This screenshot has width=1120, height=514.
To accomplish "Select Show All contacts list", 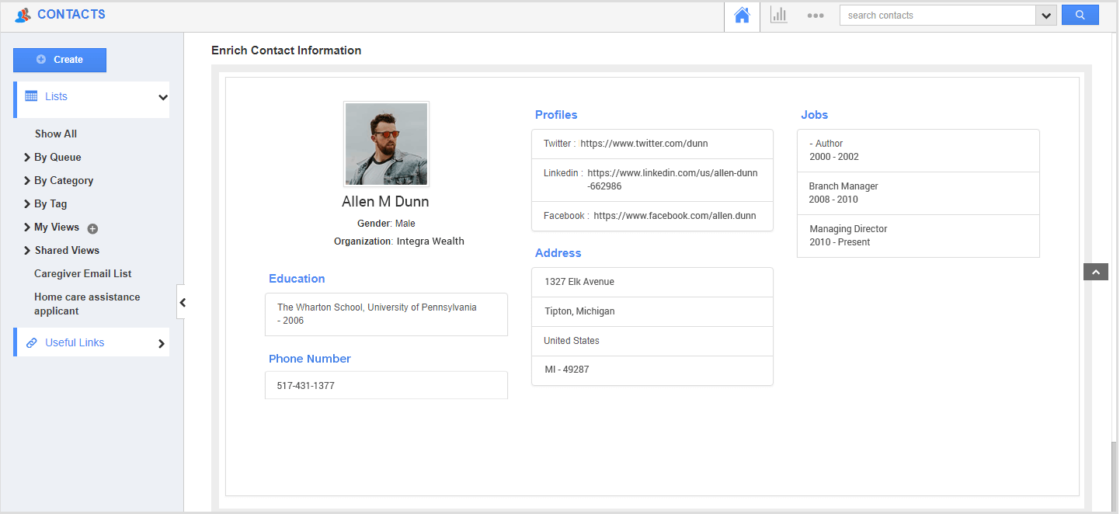I will (56, 134).
